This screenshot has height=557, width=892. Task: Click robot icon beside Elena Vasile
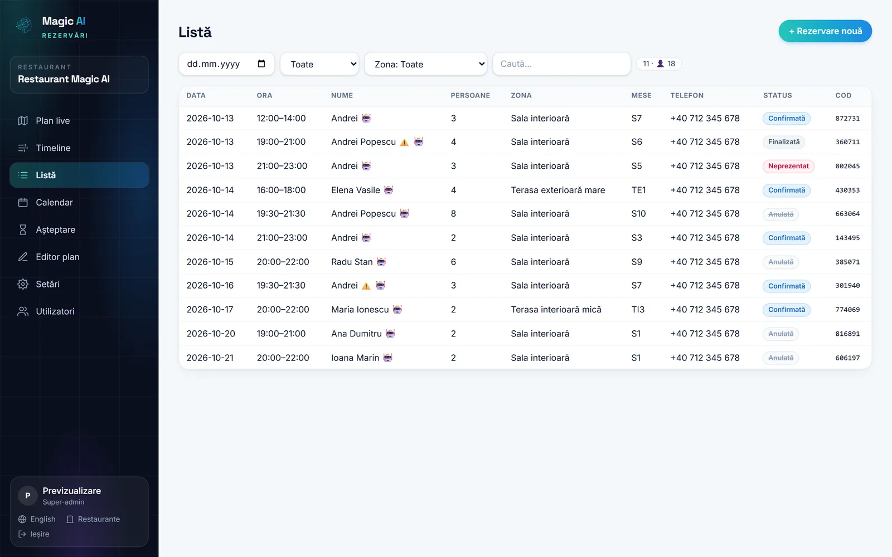pyautogui.click(x=389, y=190)
